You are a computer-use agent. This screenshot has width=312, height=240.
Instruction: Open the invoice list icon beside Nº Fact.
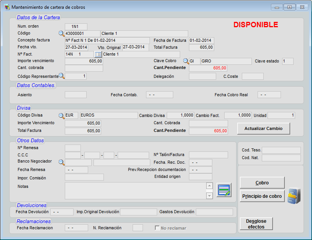98,54
